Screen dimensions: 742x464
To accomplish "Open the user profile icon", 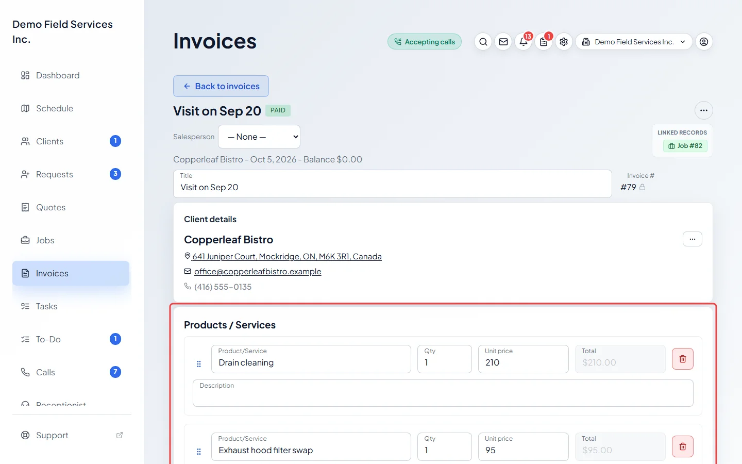I will point(704,42).
